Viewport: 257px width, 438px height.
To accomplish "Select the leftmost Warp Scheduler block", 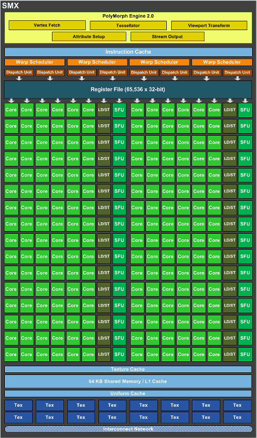I will [x=34, y=62].
